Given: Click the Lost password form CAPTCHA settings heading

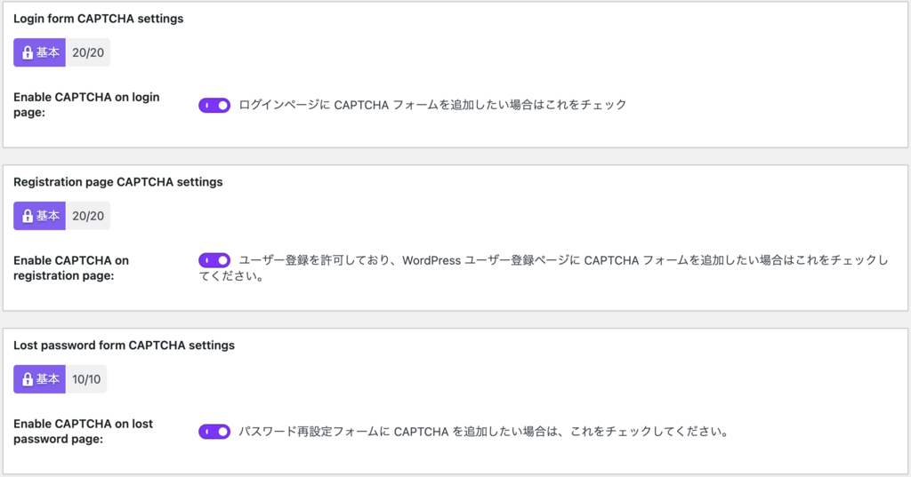Looking at the screenshot, I should point(124,346).
